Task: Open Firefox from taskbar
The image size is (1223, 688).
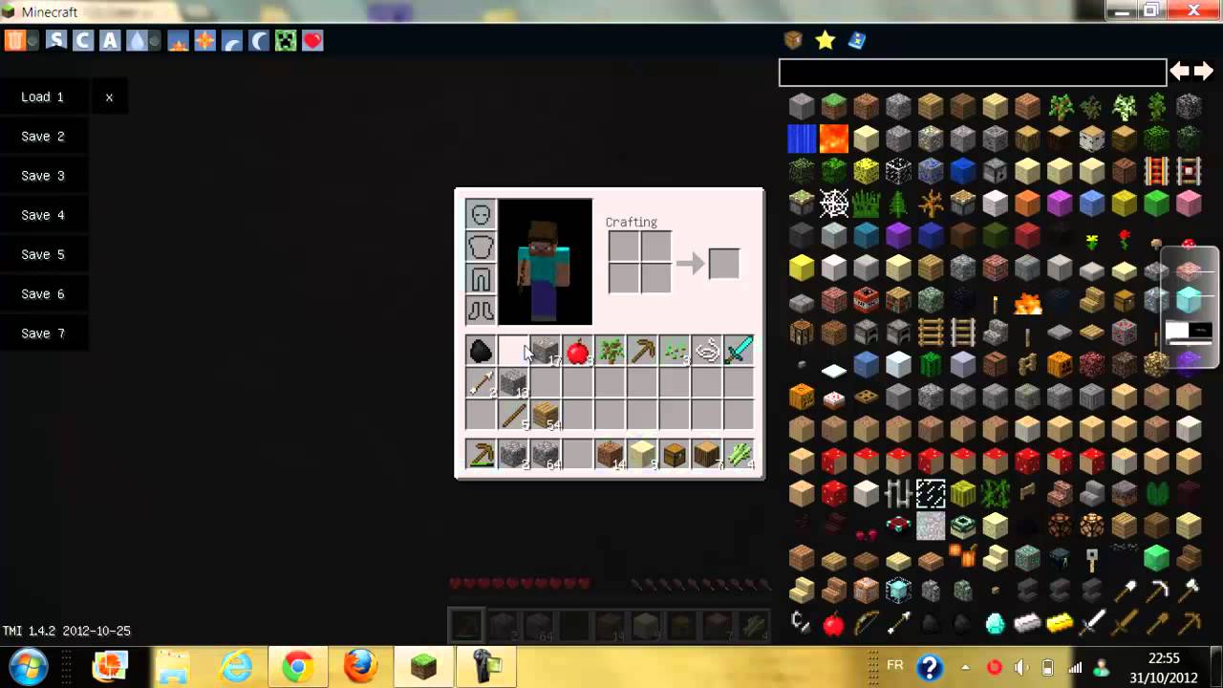Action: 360,666
